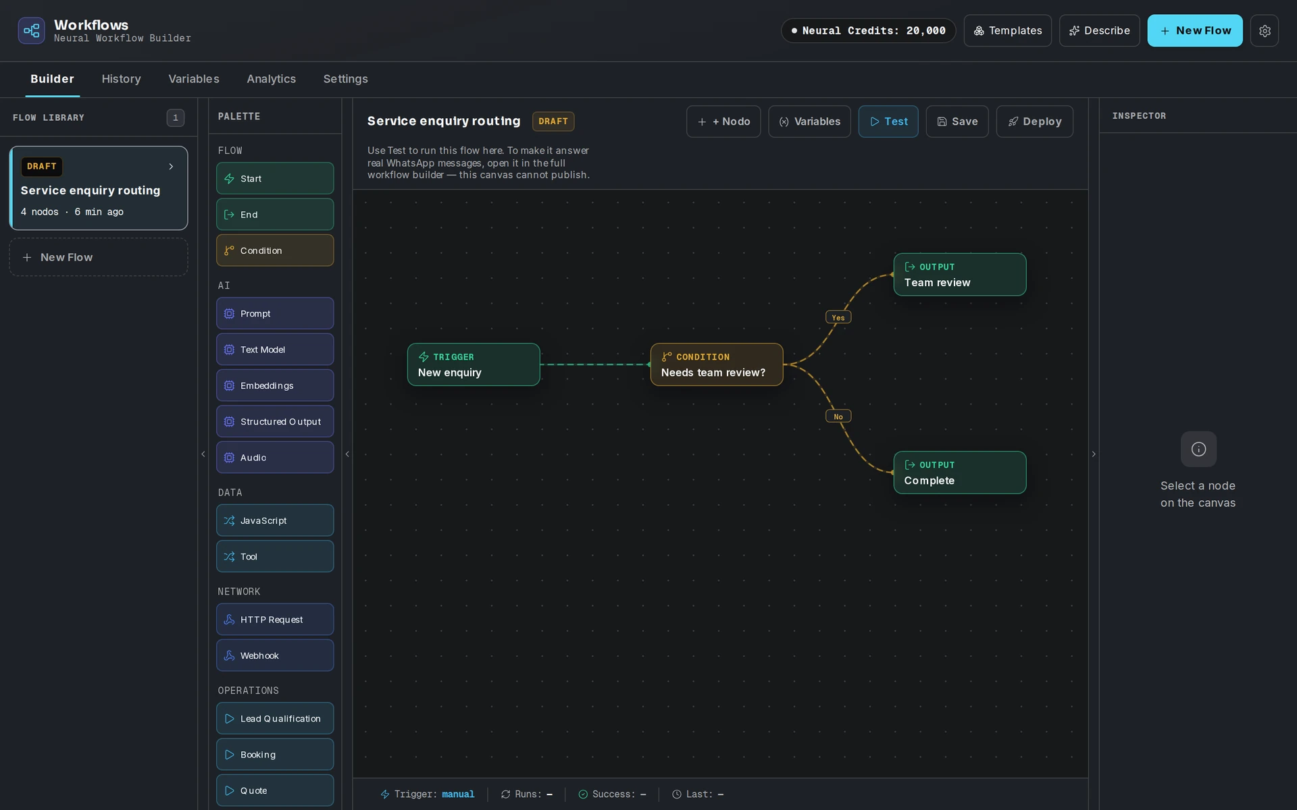This screenshot has height=810, width=1297.
Task: Add the JavaScript palette node
Action: [x=275, y=520]
